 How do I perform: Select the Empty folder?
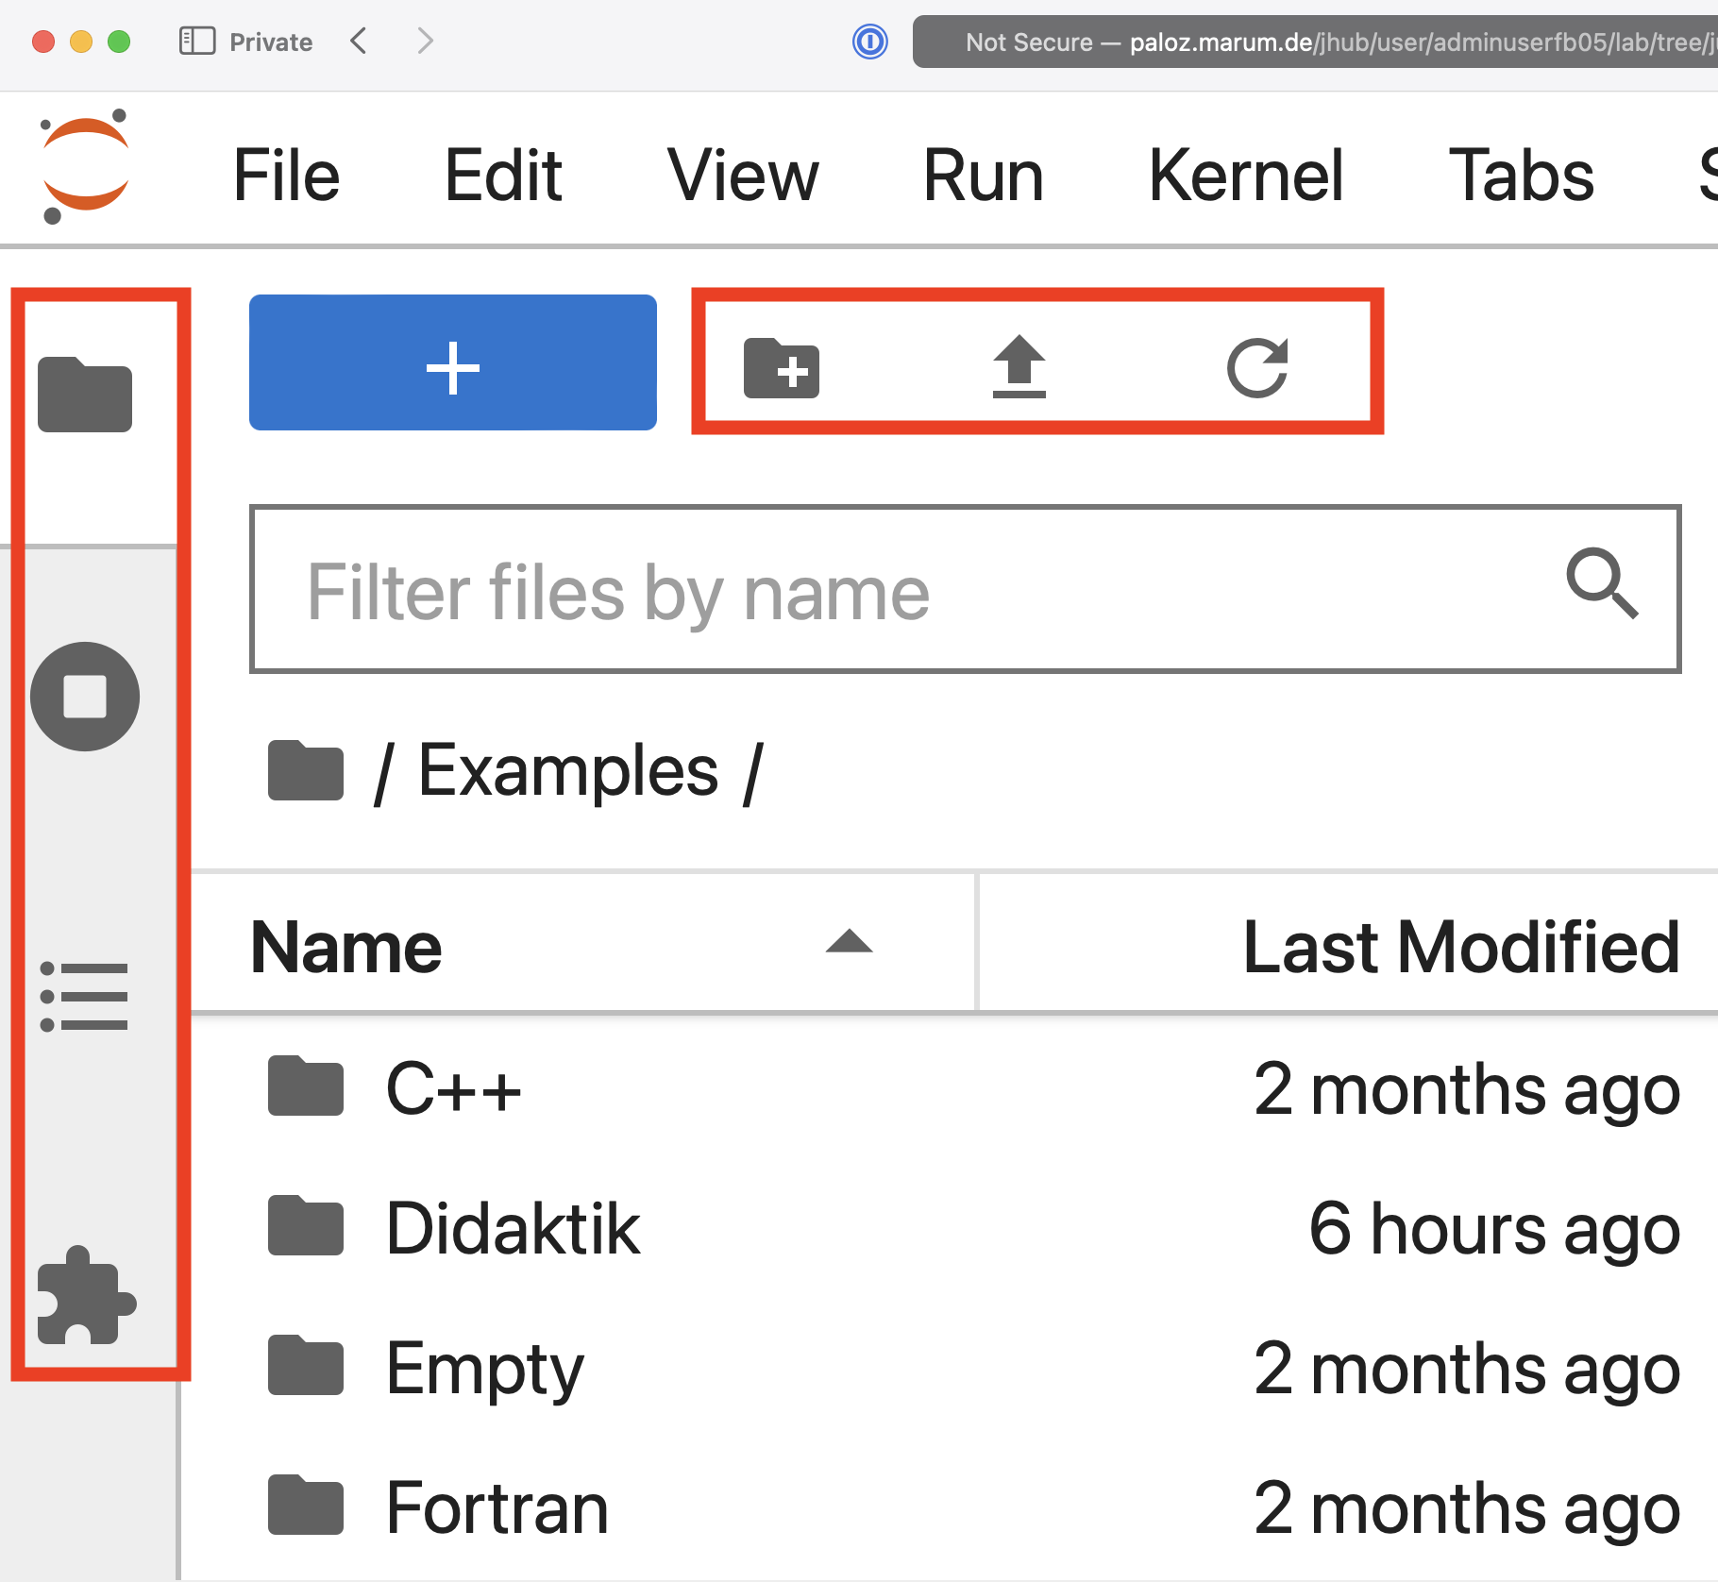click(x=953, y=1367)
